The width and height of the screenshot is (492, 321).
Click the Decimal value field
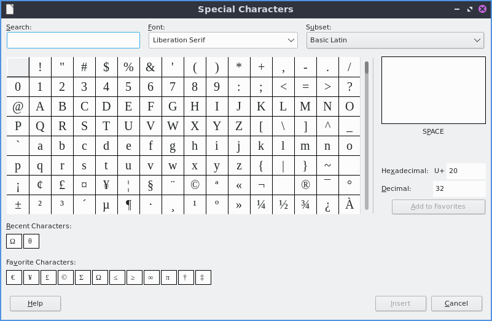point(458,189)
